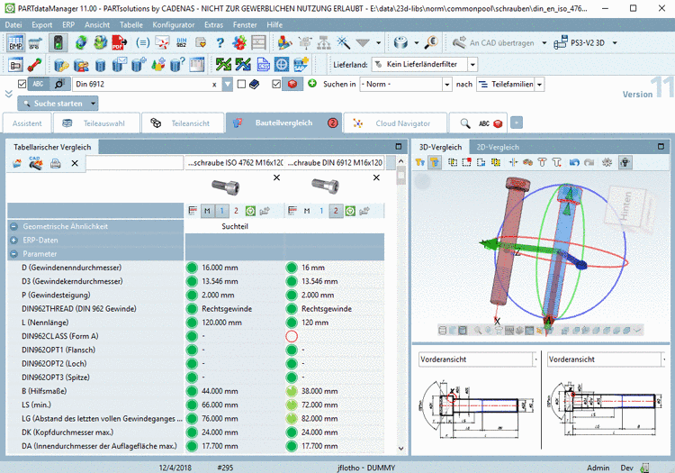Open the Teilefamilien dropdown
The width and height of the screenshot is (675, 473).
[x=539, y=84]
